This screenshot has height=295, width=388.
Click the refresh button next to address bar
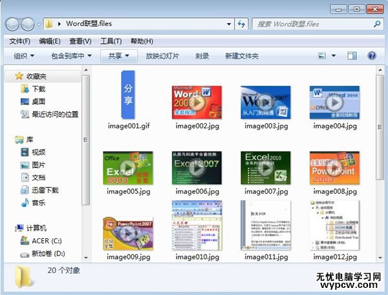[241, 24]
